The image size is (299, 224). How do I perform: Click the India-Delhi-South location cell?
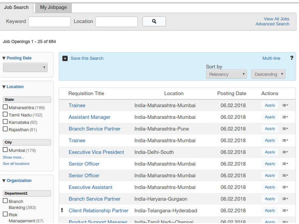[x=154, y=152]
